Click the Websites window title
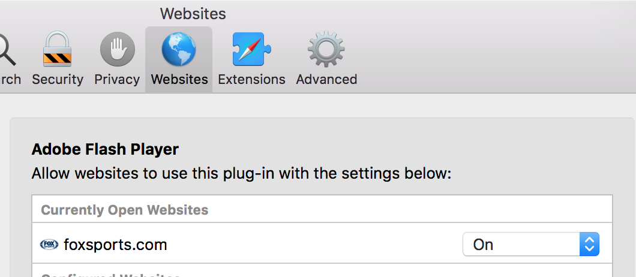Screen dimensions: 636x277 point(193,14)
